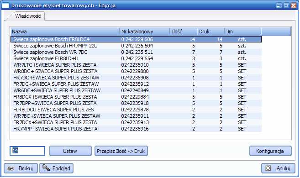
Task: Select row WR8DC+ SIWECA SUPER PLUS ZESTA
Action: (x=136, y=71)
